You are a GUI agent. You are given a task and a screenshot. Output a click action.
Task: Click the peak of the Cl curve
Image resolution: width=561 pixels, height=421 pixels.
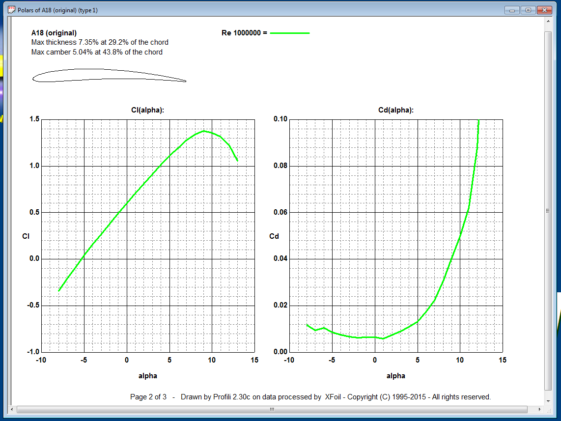pos(204,131)
